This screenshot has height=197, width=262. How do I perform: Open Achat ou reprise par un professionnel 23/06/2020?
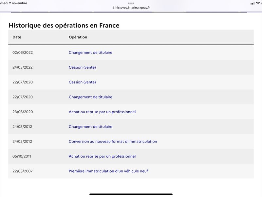pyautogui.click(x=102, y=112)
